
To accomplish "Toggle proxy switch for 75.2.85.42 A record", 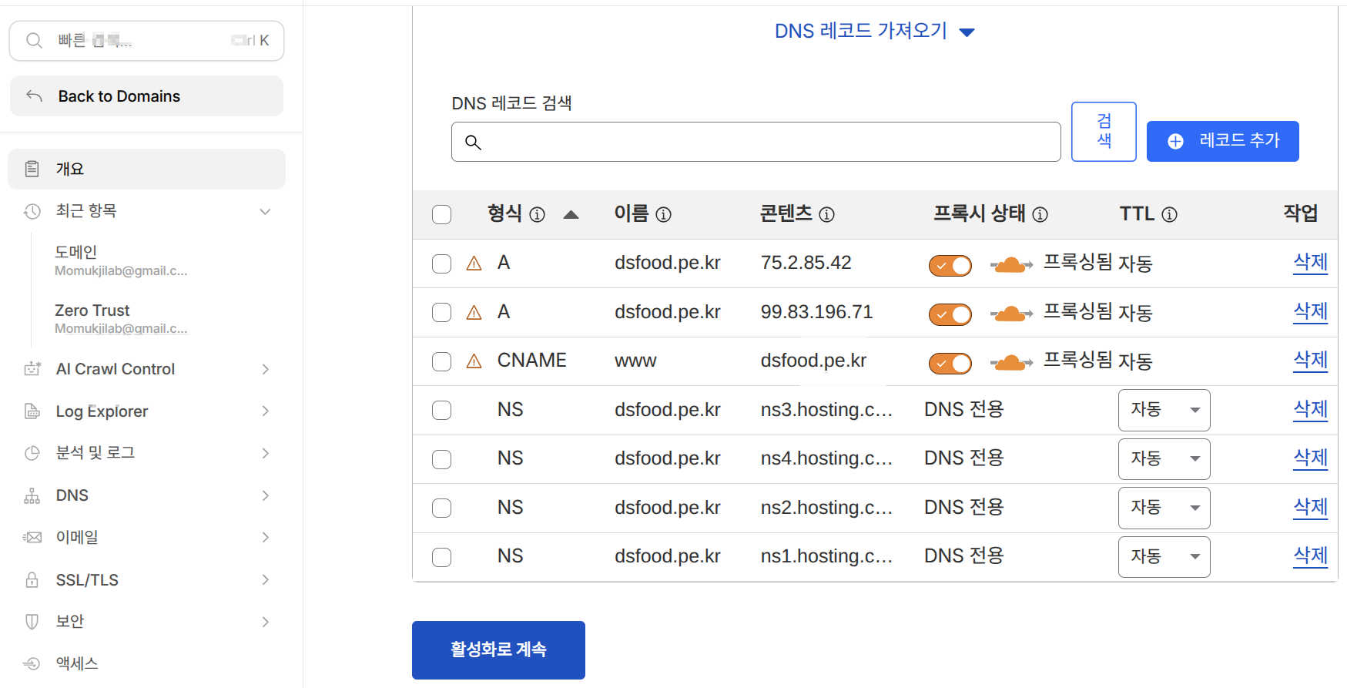I will pyautogui.click(x=950, y=266).
